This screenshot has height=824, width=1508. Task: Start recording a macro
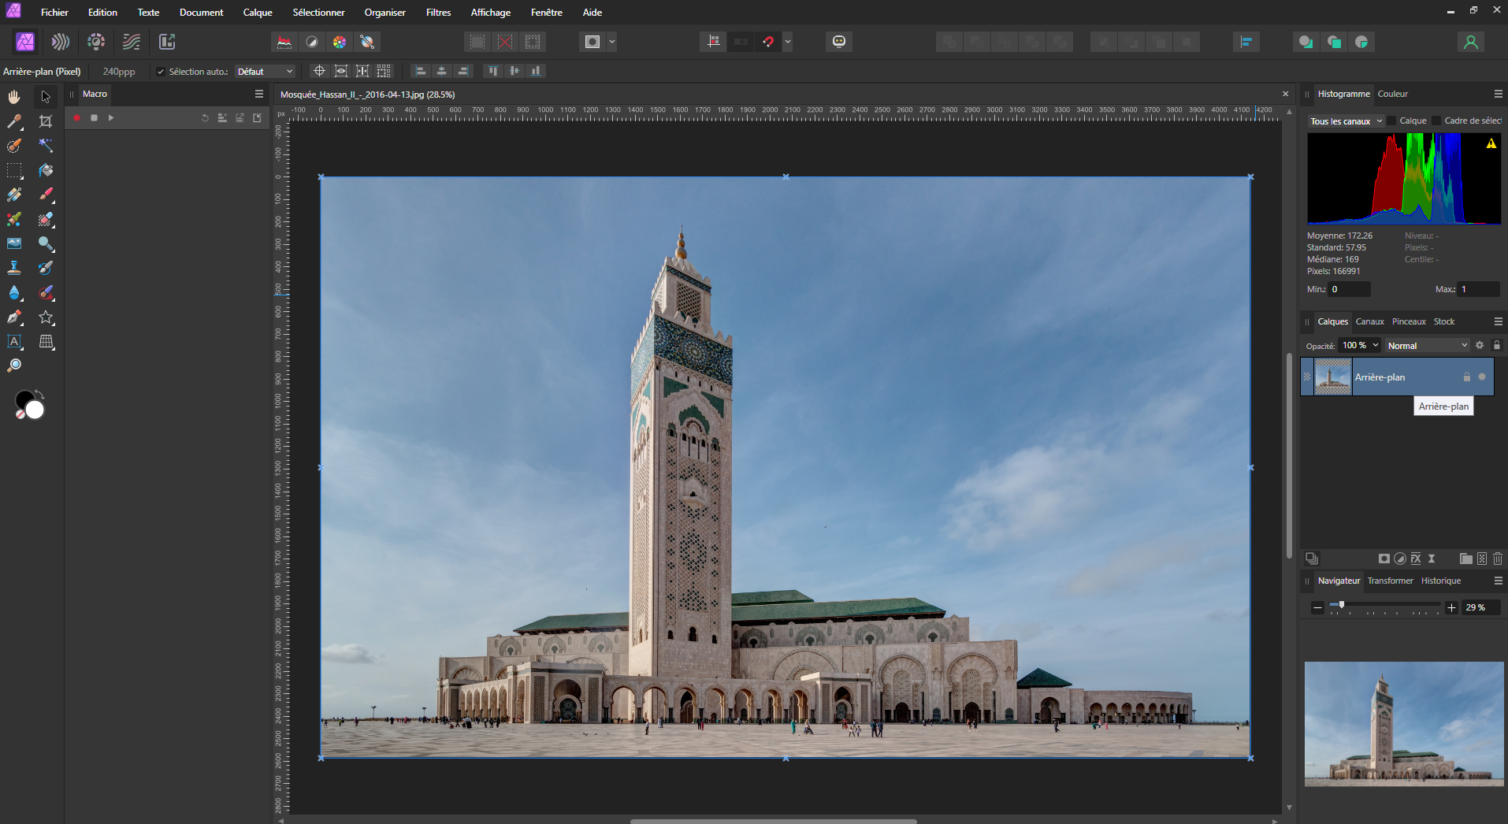click(77, 118)
